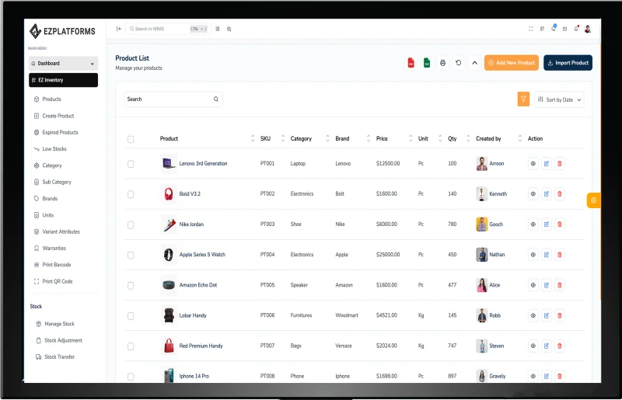Edit the Apple Series 5 Watch product
This screenshot has height=400, width=622.
coord(547,255)
